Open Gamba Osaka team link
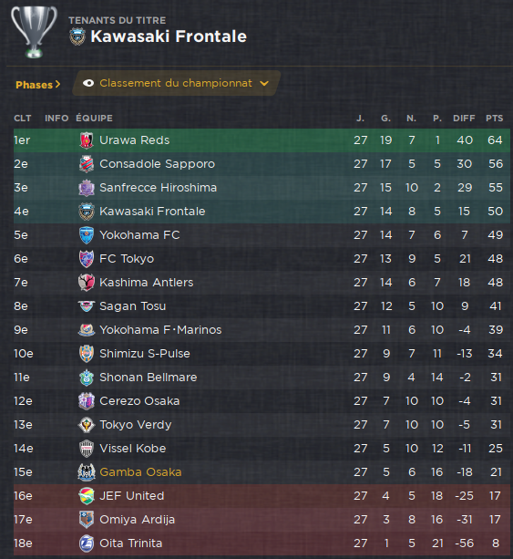 coord(140,472)
